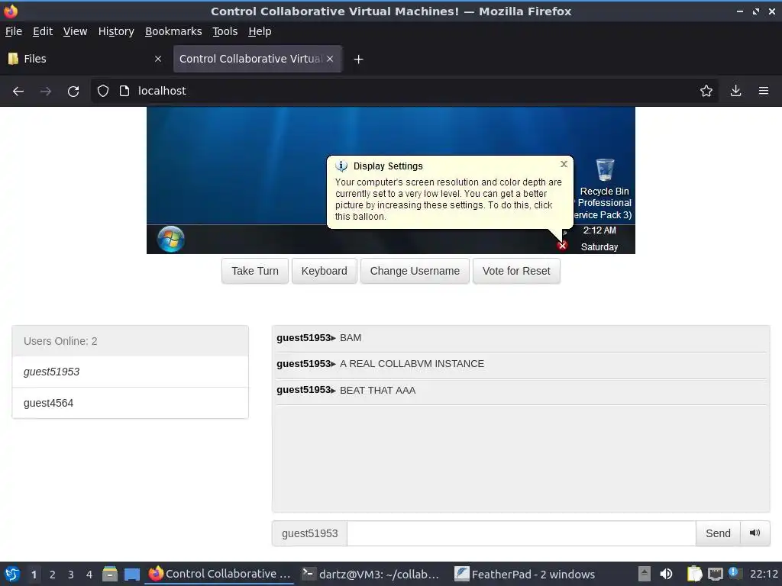Open the File menu

coord(14,31)
